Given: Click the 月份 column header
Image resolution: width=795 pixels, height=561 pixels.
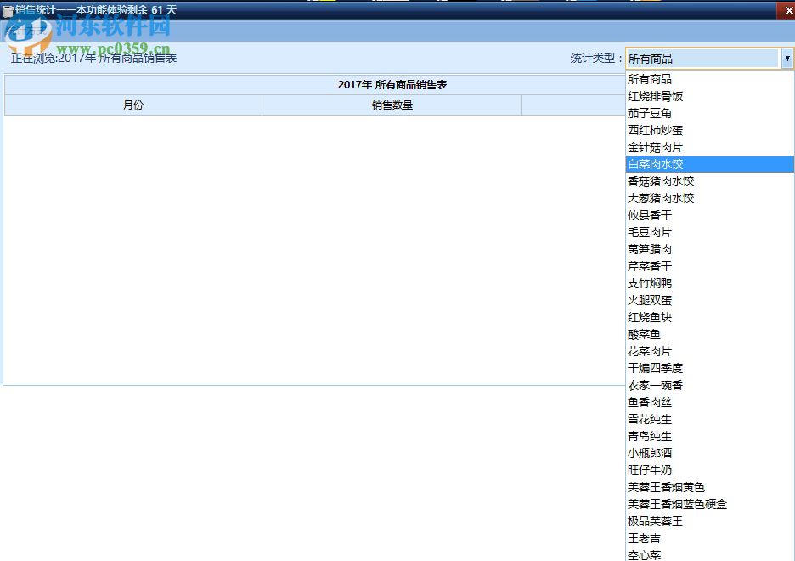Looking at the screenshot, I should coord(132,105).
